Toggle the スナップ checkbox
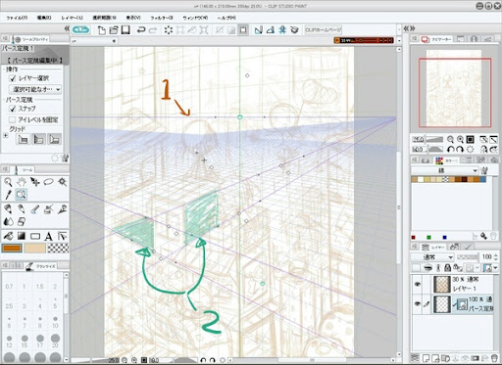Screen dimensions: 502x365 (13, 109)
